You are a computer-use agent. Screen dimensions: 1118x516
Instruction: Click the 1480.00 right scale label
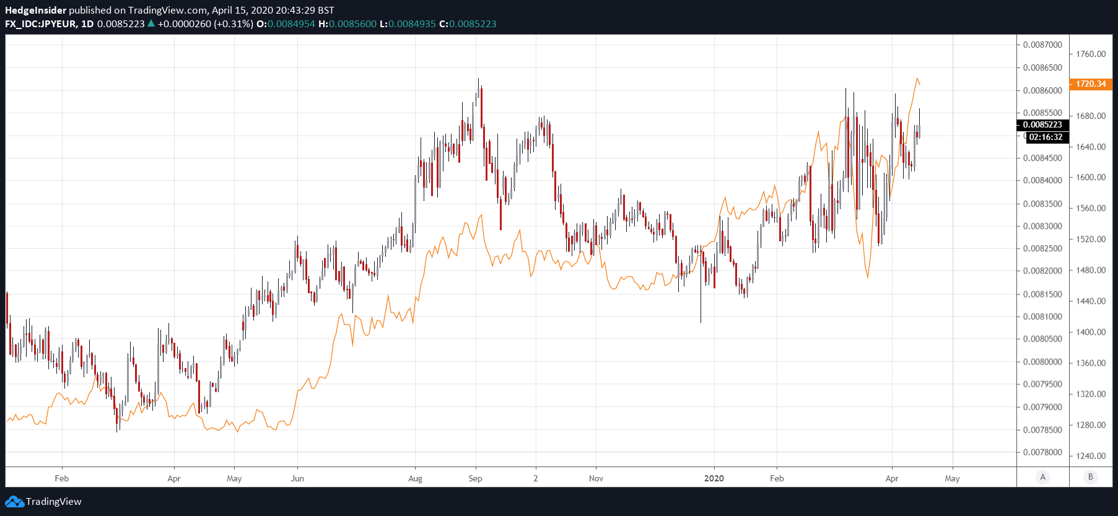tap(1091, 270)
